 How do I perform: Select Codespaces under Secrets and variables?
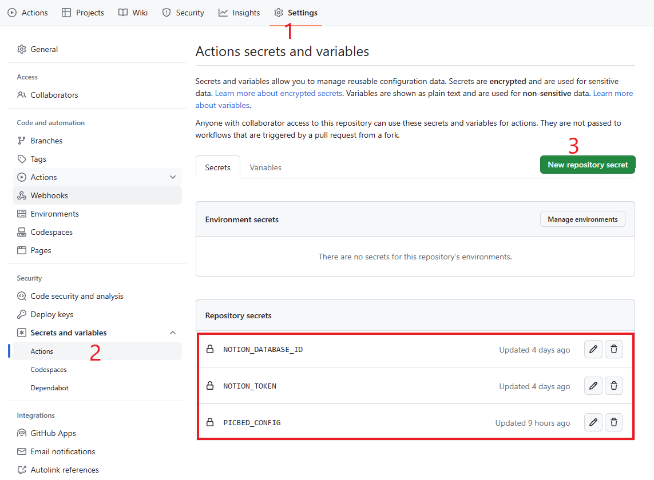coord(97,370)
